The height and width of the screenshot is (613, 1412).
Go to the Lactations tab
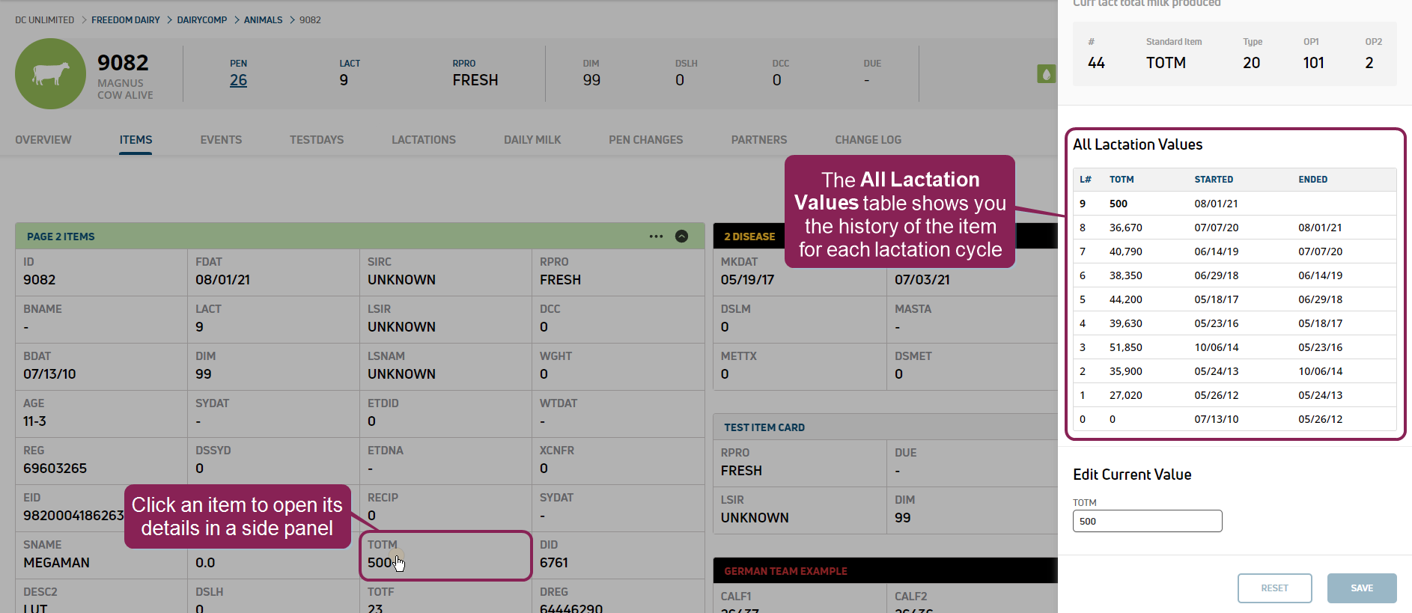423,140
